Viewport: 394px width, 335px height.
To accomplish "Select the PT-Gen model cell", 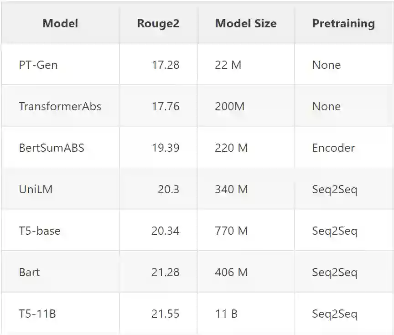I will (38, 65).
